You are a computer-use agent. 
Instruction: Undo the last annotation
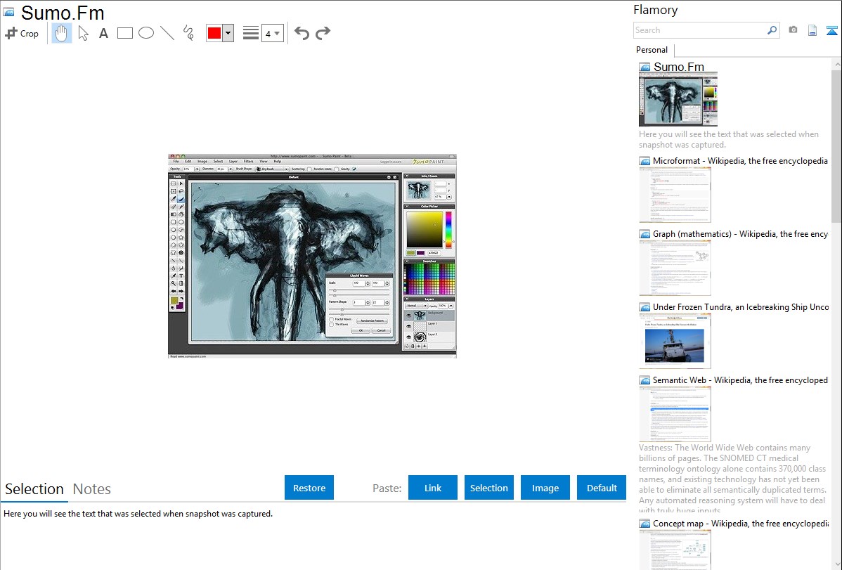click(x=302, y=33)
